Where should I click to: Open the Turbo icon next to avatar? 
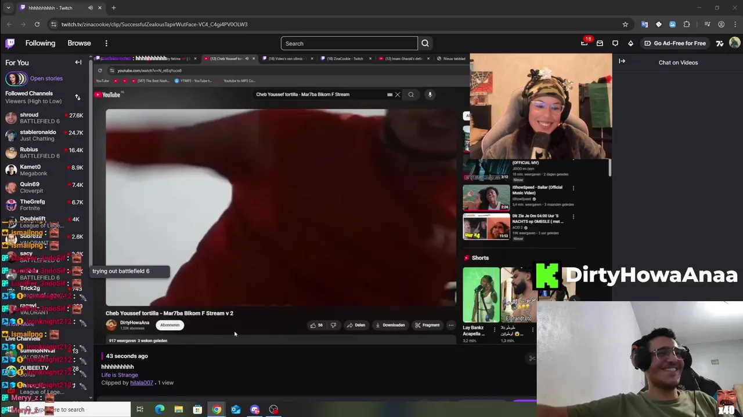pyautogui.click(x=720, y=43)
